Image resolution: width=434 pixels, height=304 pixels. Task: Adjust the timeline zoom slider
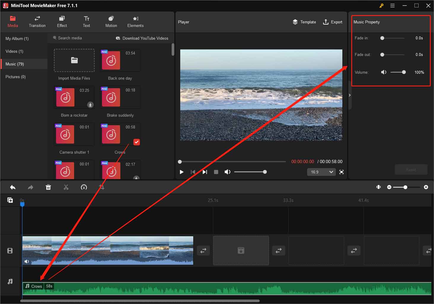coord(406,187)
